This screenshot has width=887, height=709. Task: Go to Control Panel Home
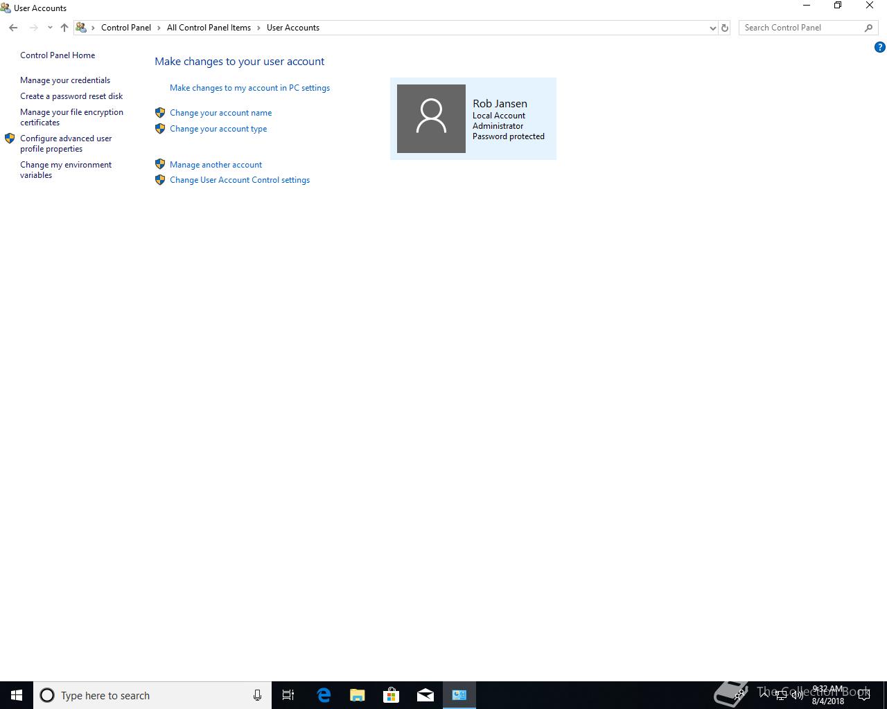pos(58,55)
